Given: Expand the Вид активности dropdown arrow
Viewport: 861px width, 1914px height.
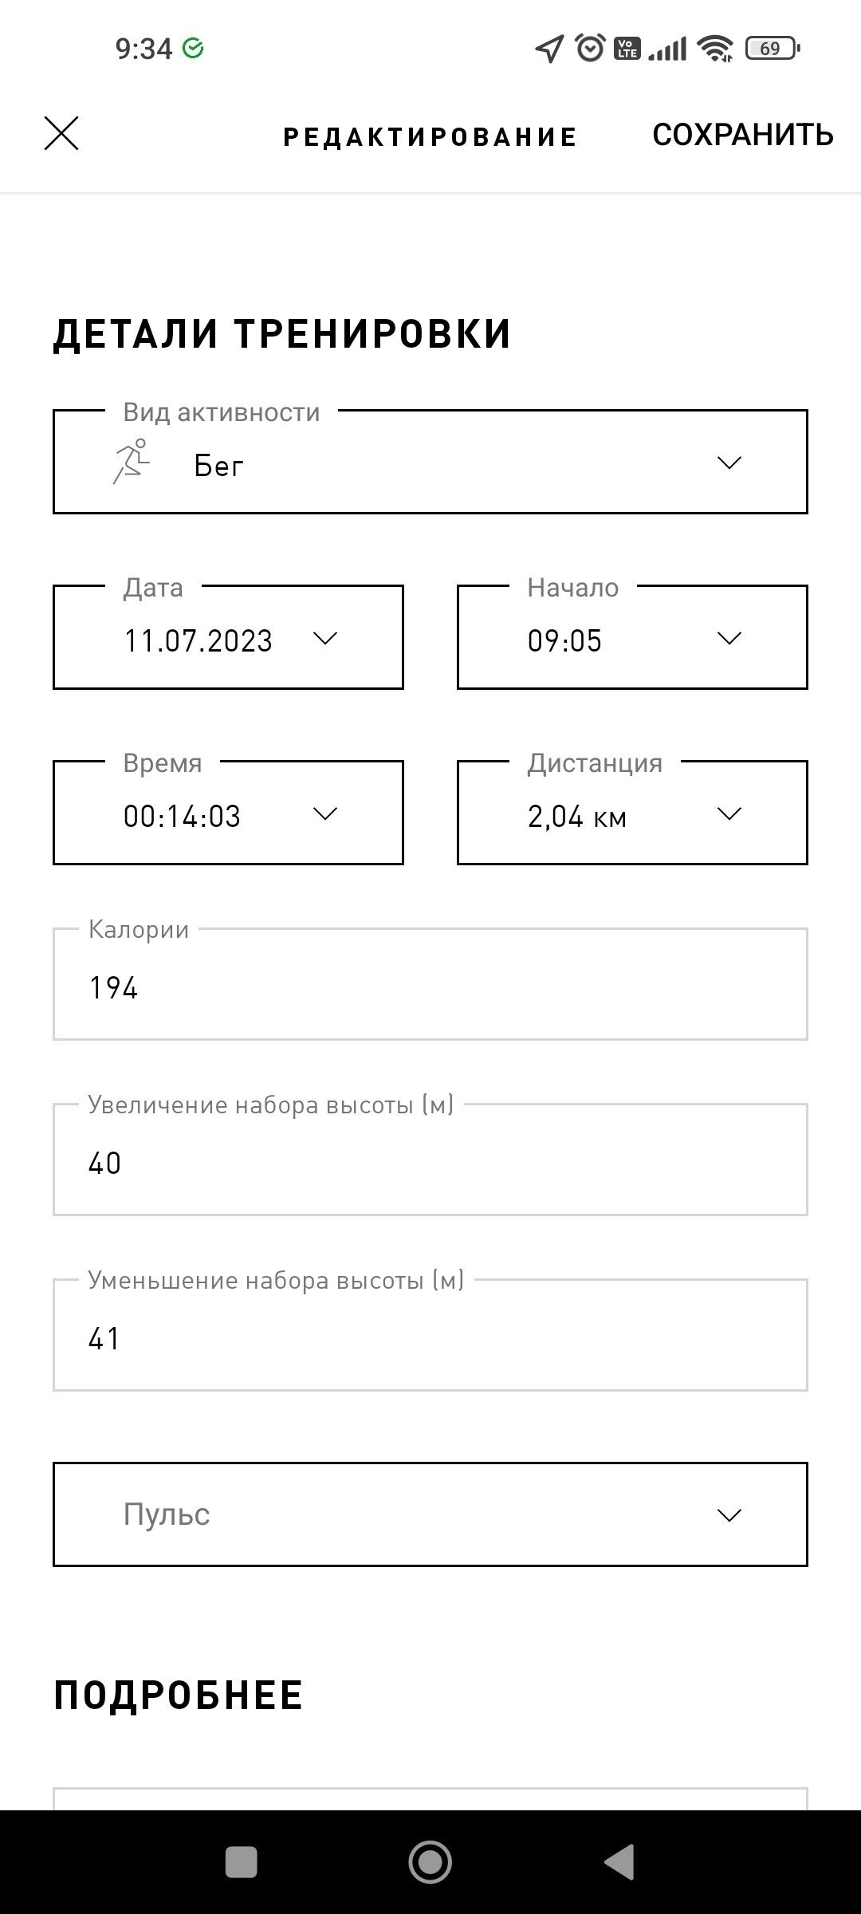Looking at the screenshot, I should pos(729,463).
